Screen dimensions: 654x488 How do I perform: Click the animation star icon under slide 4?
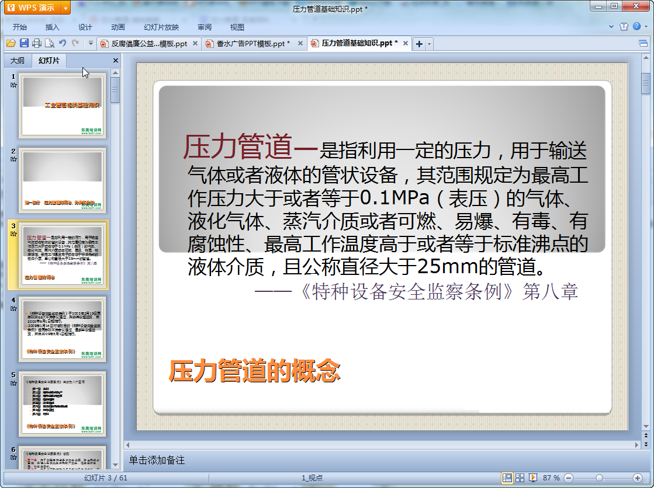(13, 308)
